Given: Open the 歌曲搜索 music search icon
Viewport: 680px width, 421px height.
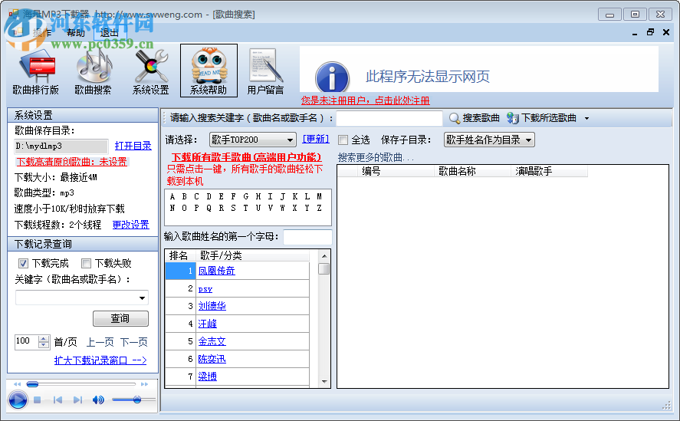Looking at the screenshot, I should click(93, 71).
